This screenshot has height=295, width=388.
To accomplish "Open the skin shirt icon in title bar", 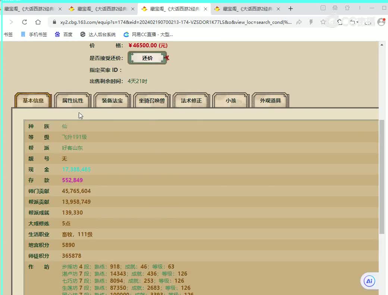I will (347, 8).
